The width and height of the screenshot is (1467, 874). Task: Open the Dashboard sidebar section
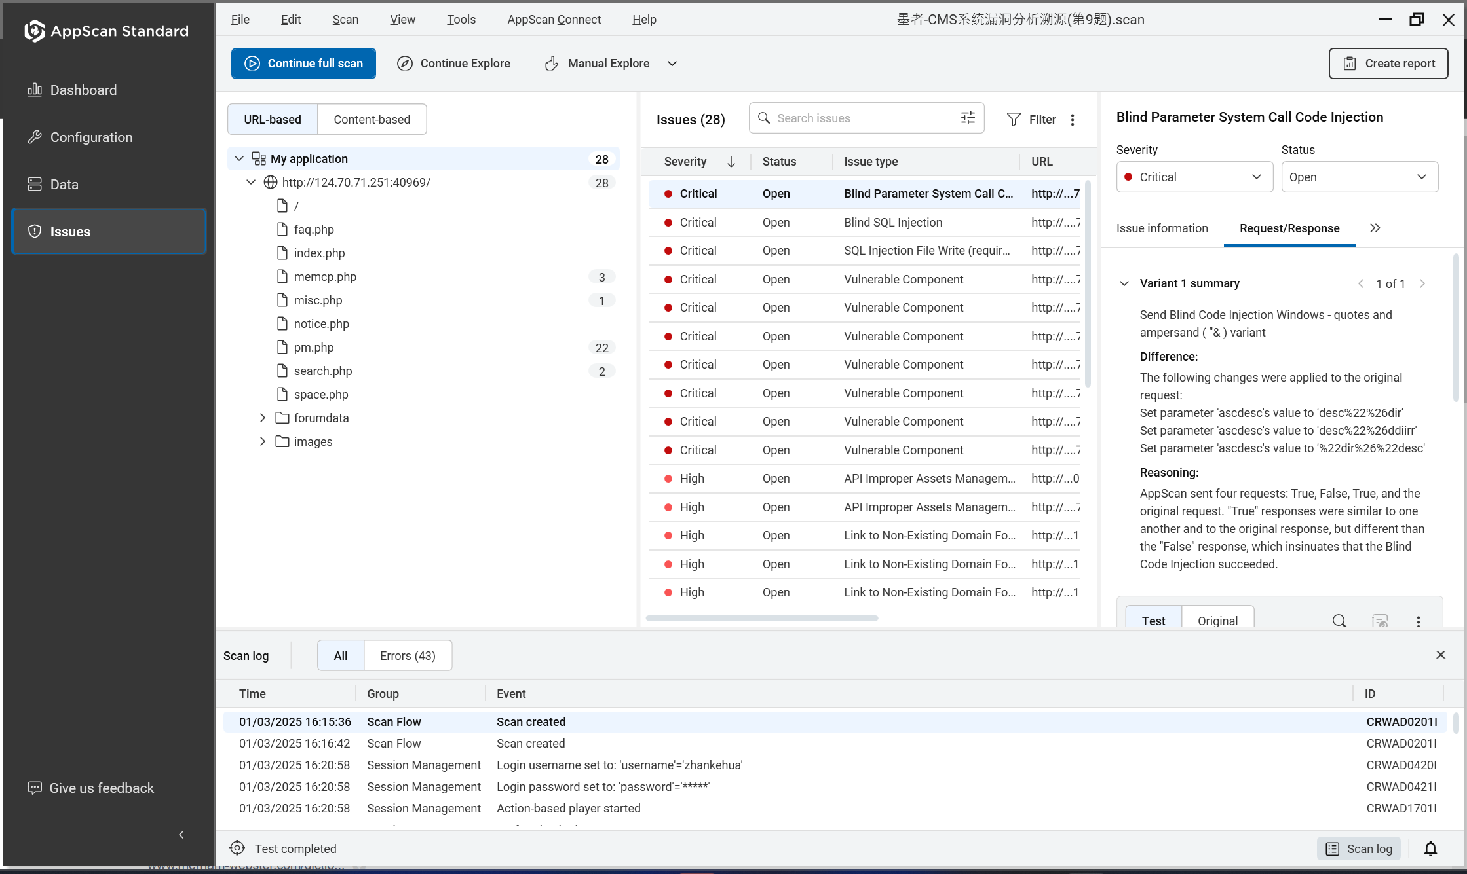click(x=109, y=90)
